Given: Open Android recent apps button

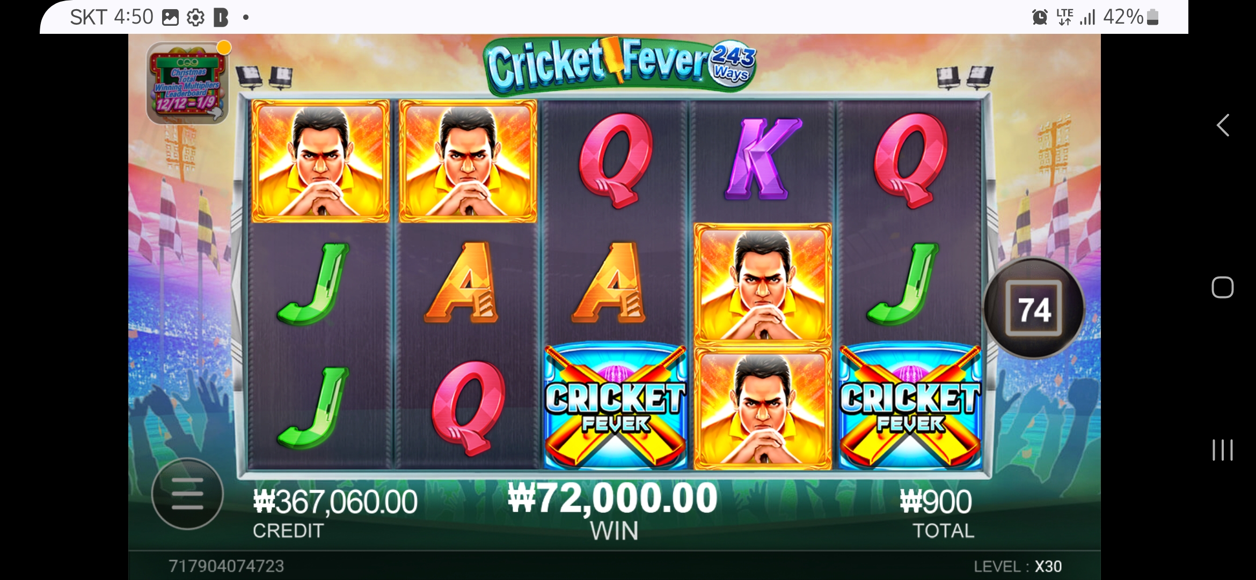Looking at the screenshot, I should pos(1222,450).
